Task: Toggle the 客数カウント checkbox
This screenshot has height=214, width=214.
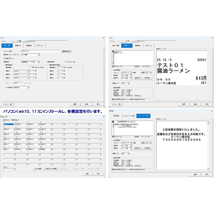Action: click(4, 58)
